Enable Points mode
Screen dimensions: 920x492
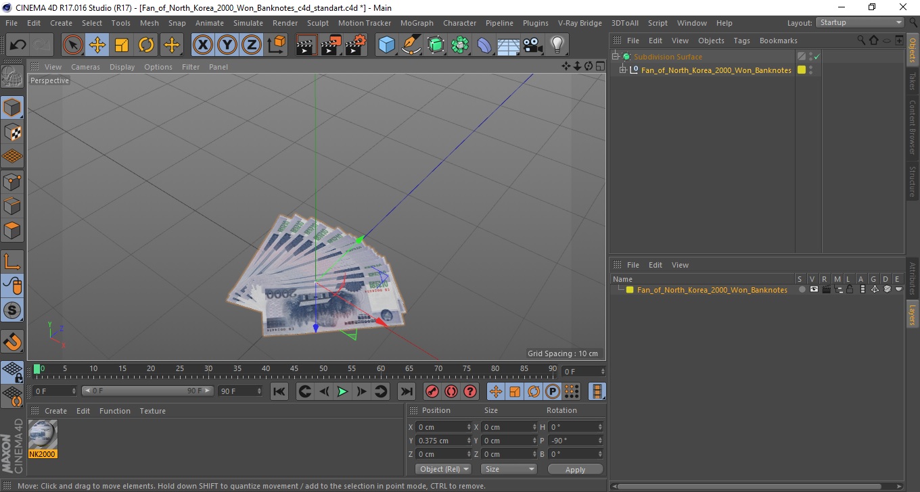12,181
